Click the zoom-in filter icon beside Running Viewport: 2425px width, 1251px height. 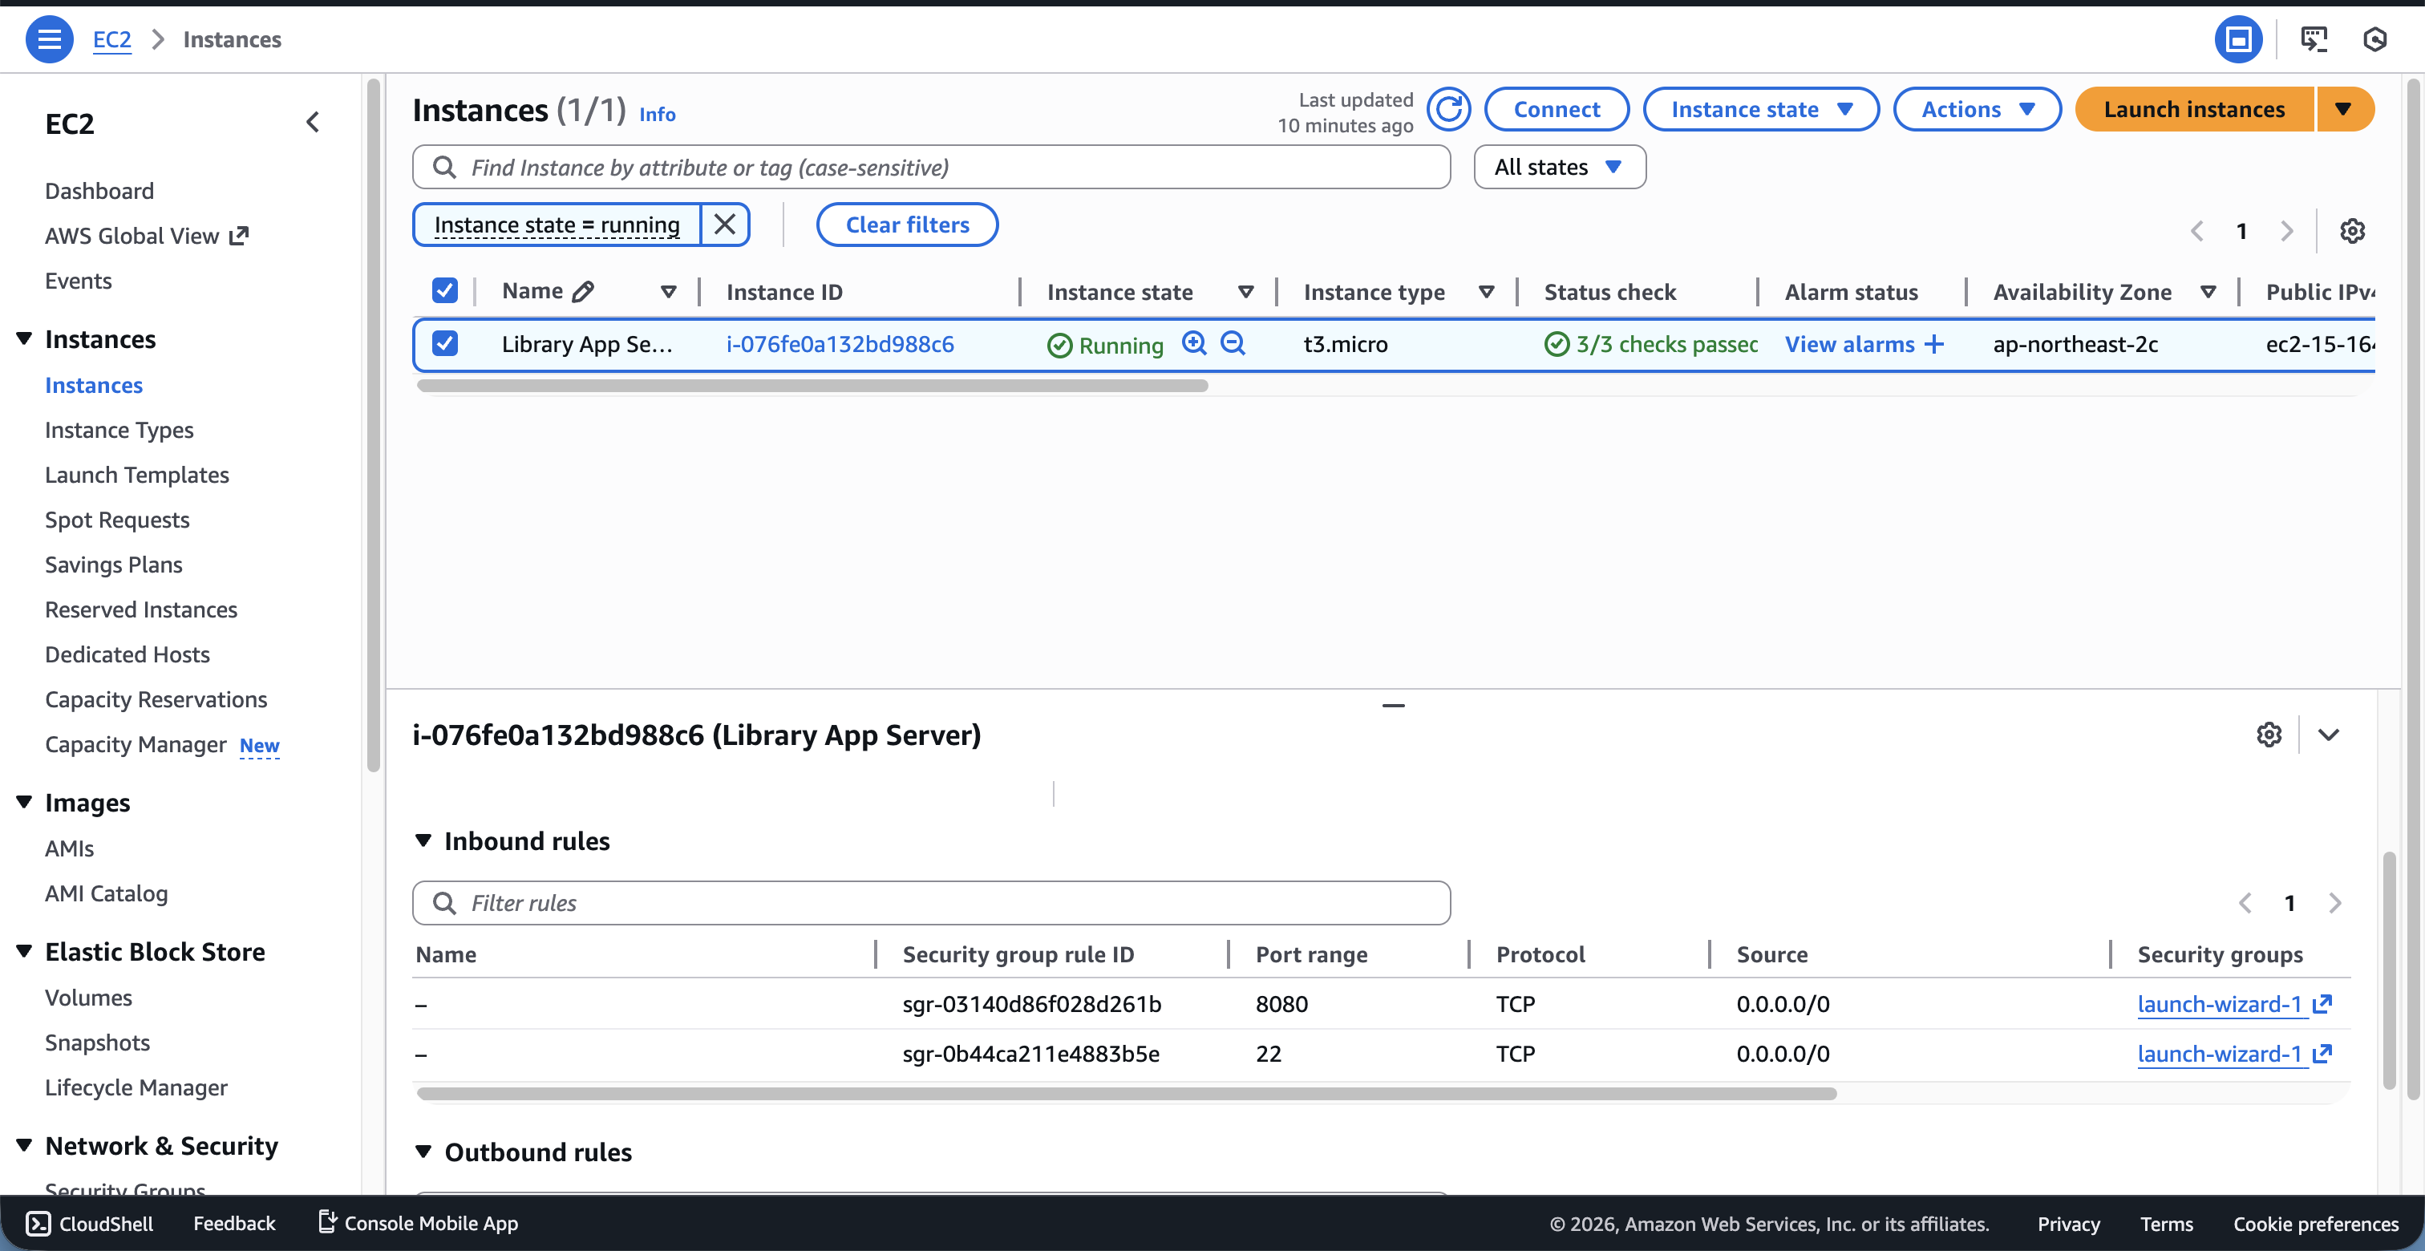1194,343
